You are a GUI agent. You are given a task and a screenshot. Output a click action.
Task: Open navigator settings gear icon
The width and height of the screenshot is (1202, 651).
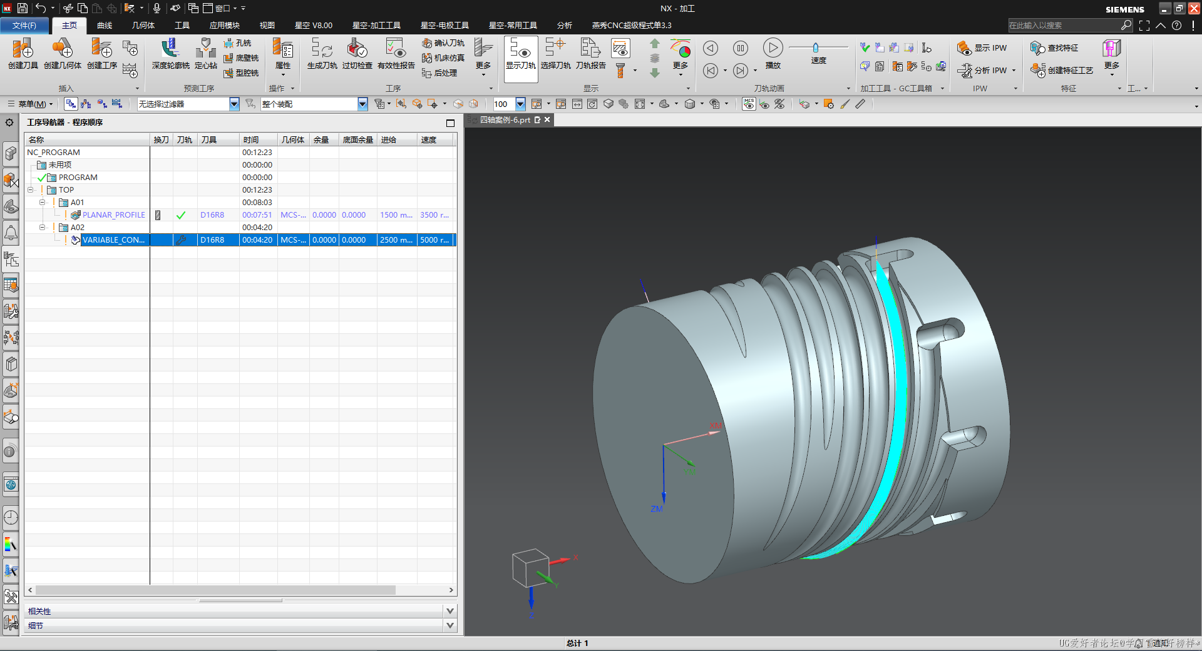pos(9,123)
